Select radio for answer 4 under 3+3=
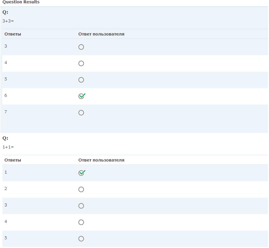 click(81, 63)
